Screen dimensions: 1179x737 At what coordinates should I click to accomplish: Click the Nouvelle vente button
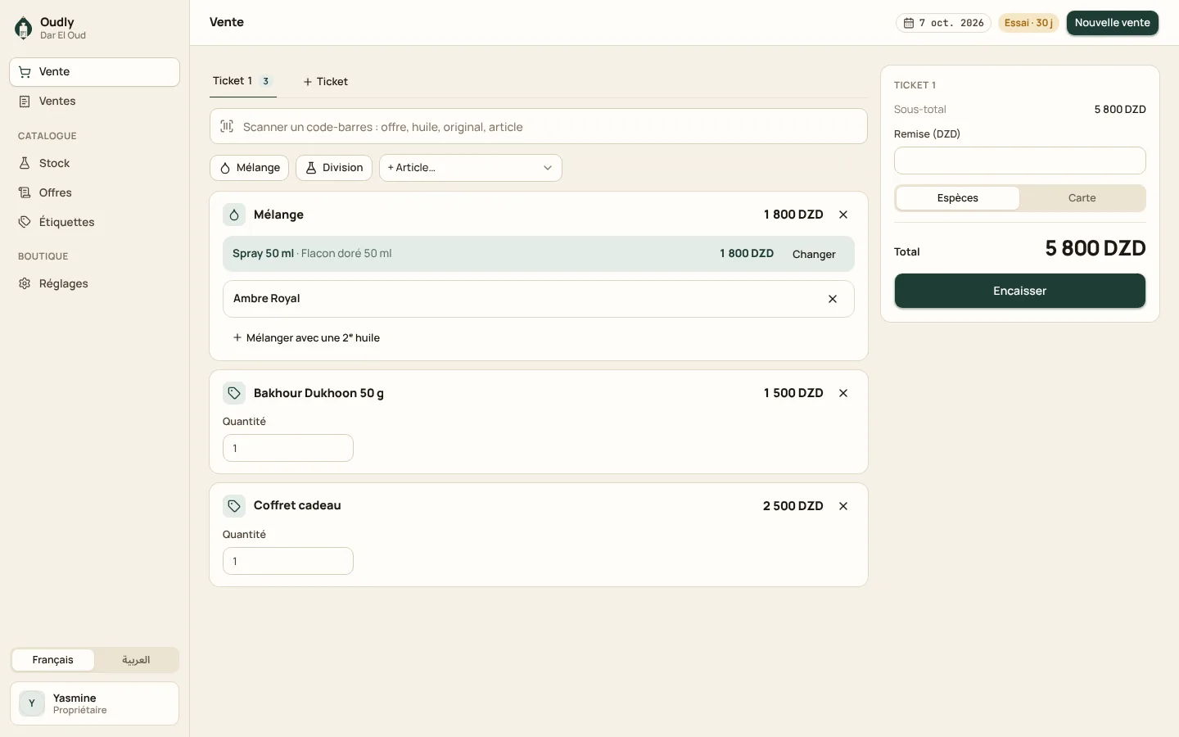1112,23
